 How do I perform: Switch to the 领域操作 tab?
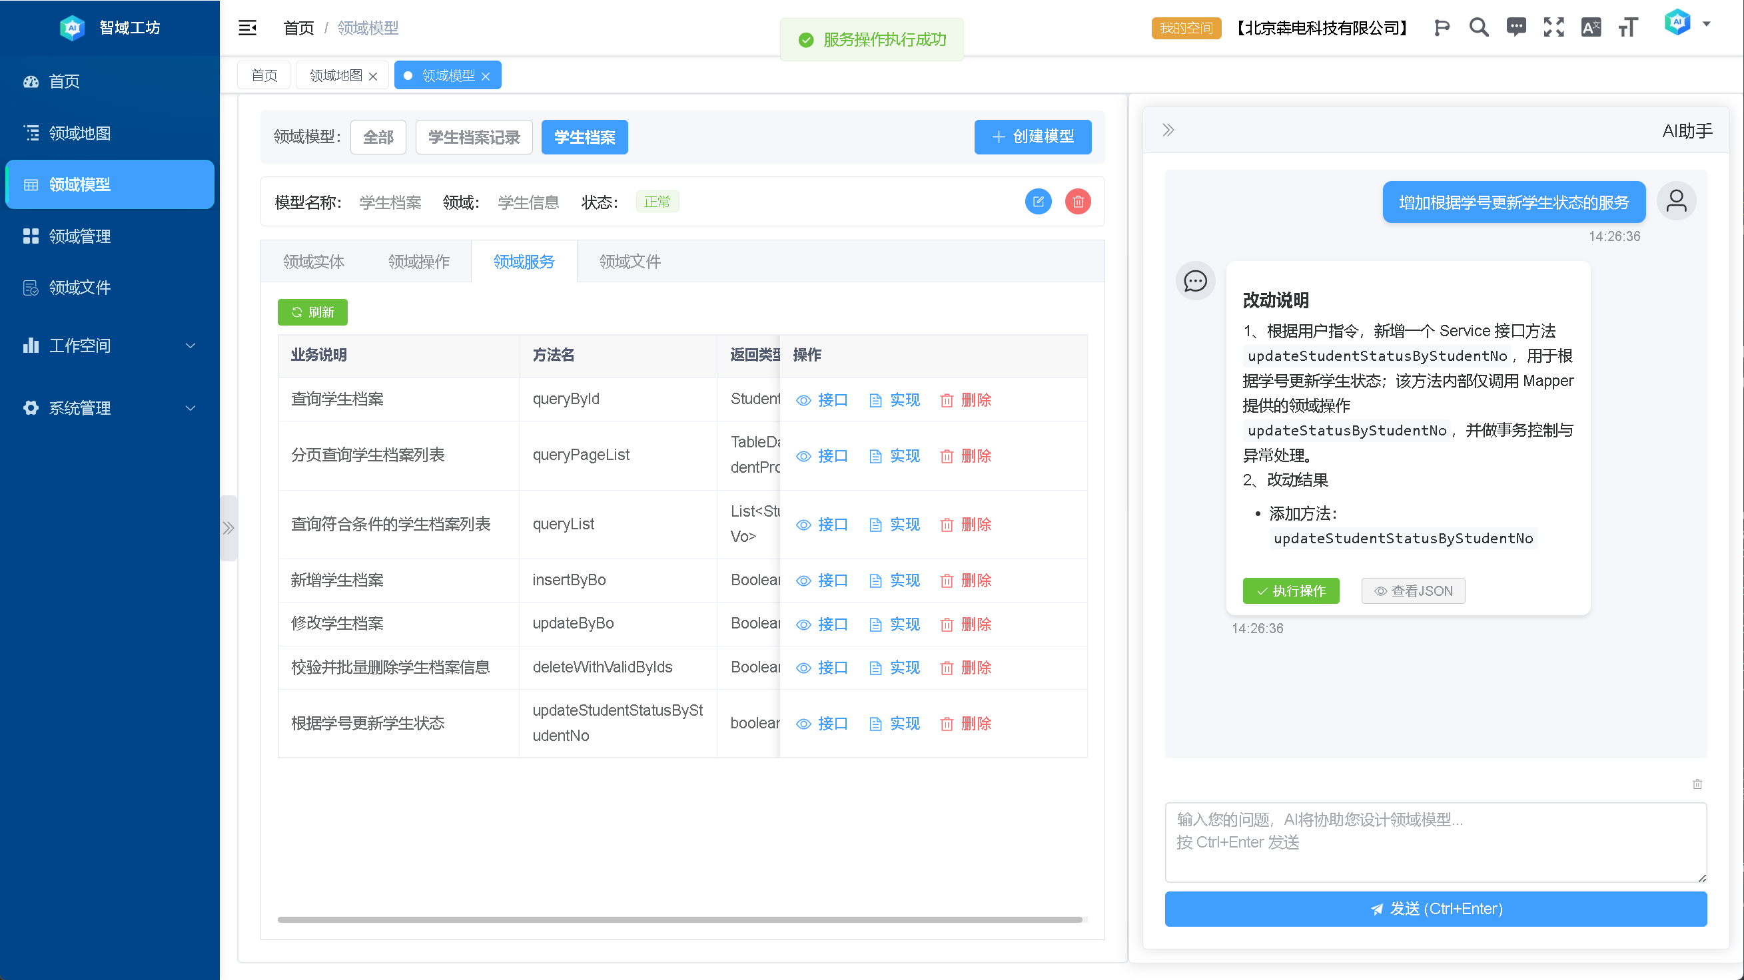(418, 262)
